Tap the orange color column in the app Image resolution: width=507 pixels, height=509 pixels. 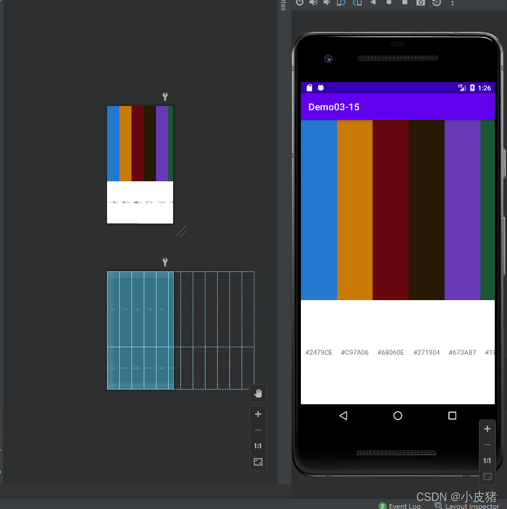pyautogui.click(x=355, y=209)
